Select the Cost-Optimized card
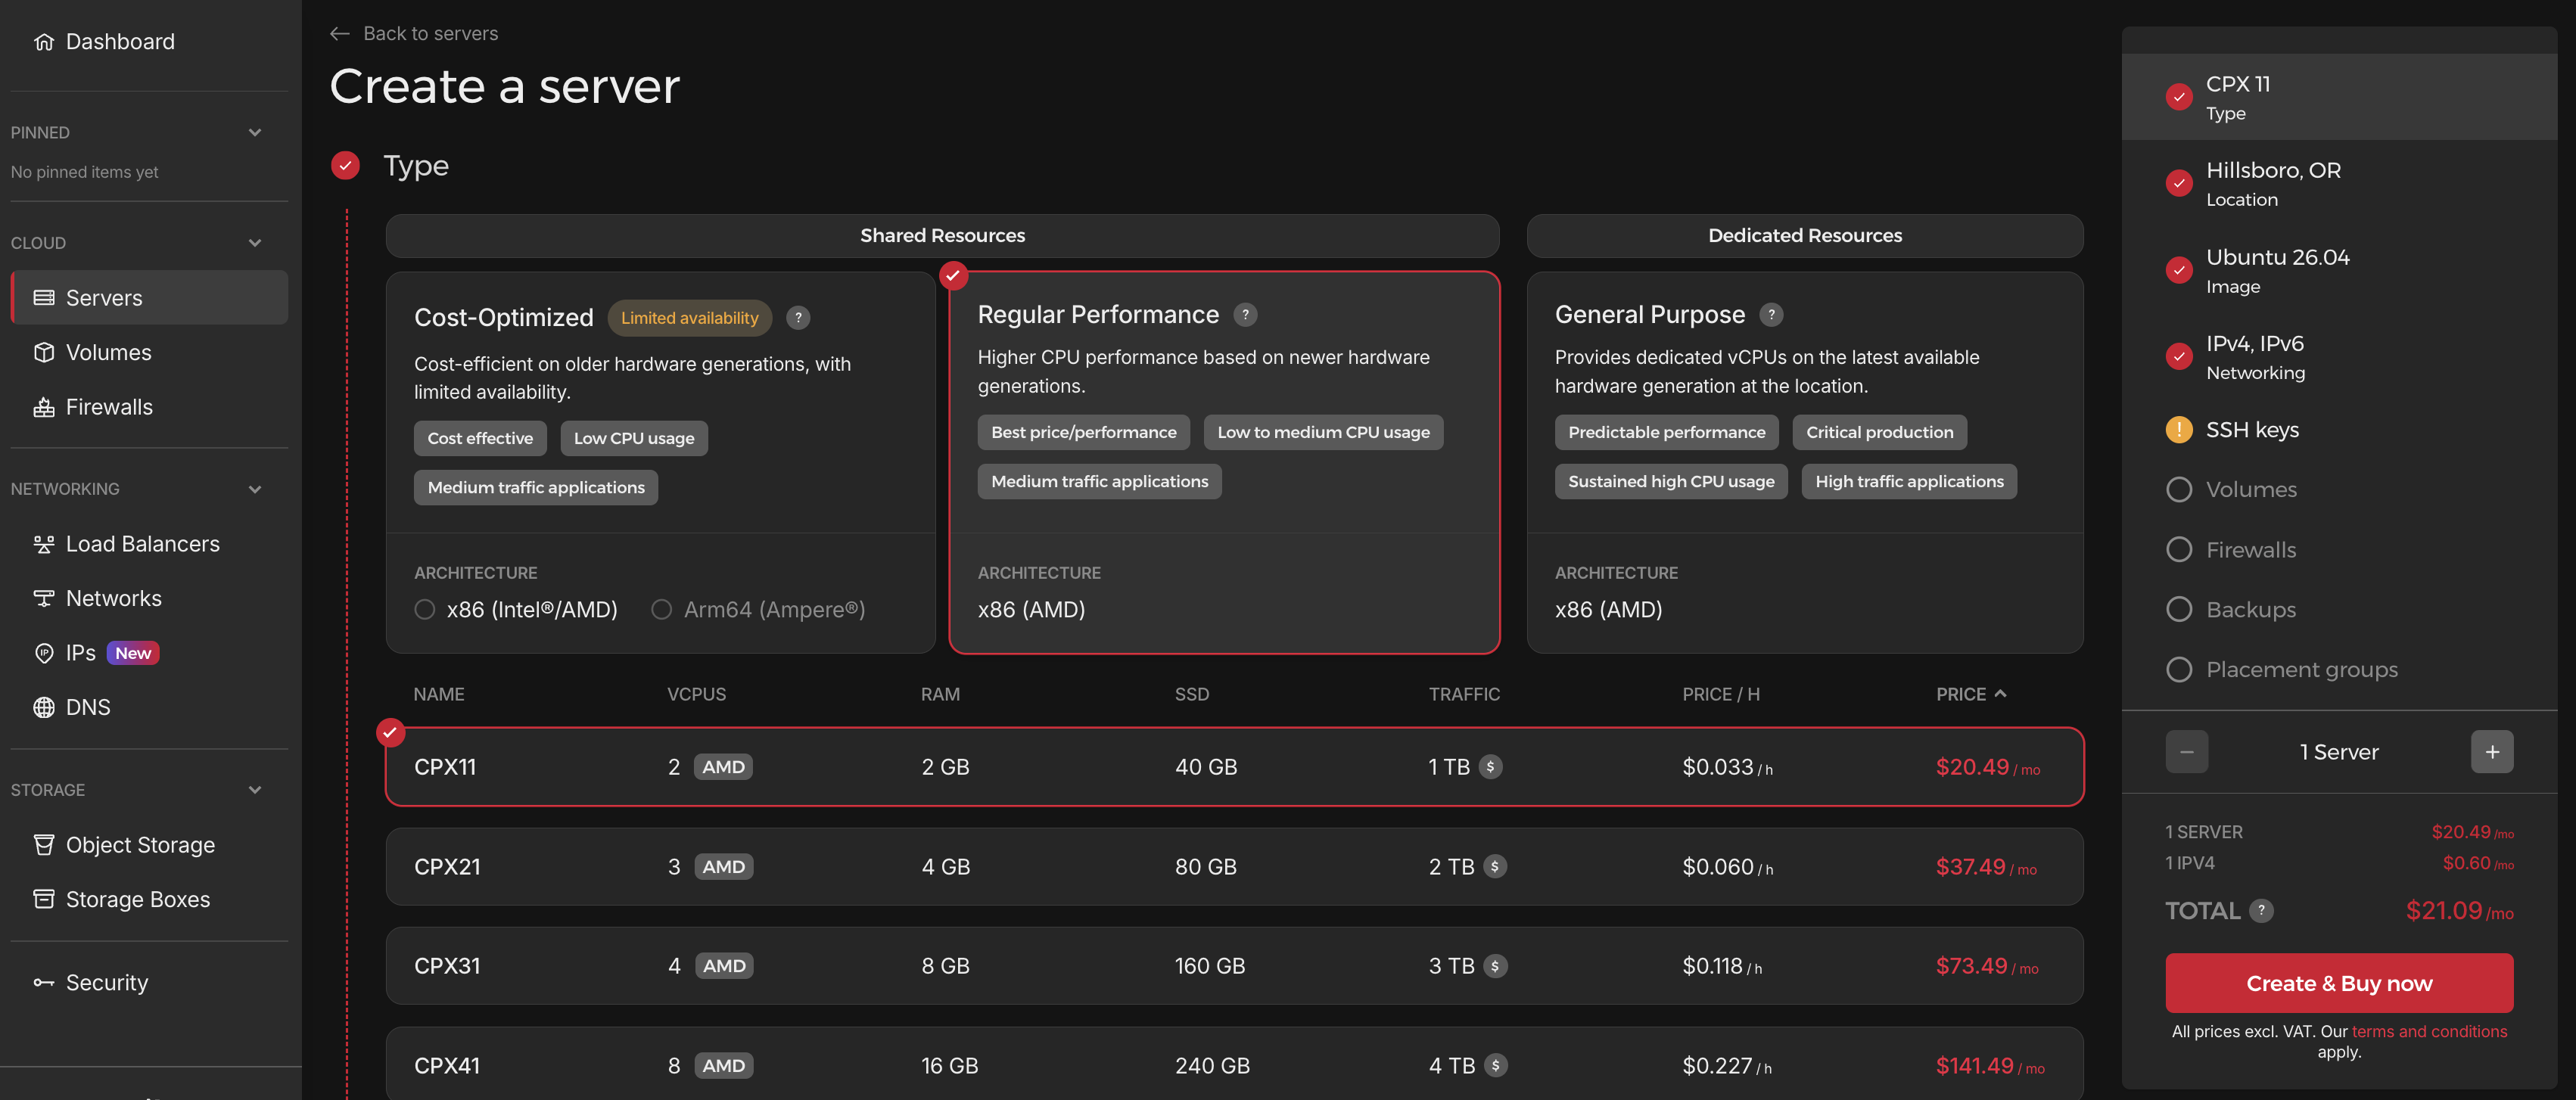The height and width of the screenshot is (1100, 2576). click(x=660, y=463)
